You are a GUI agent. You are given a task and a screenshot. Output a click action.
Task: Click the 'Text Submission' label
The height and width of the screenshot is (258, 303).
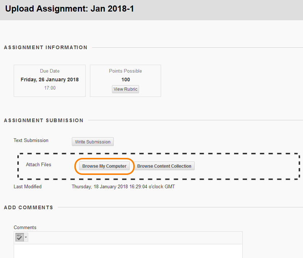coord(31,141)
